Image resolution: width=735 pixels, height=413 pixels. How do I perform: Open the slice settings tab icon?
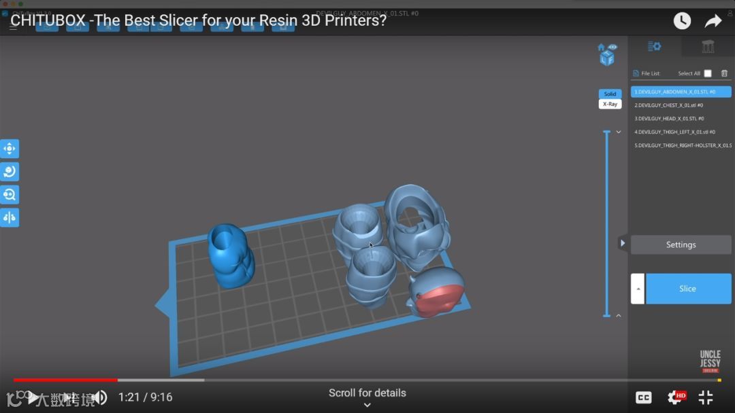point(655,46)
